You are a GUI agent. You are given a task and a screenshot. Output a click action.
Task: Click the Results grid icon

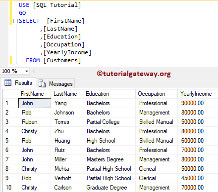click(x=8, y=83)
